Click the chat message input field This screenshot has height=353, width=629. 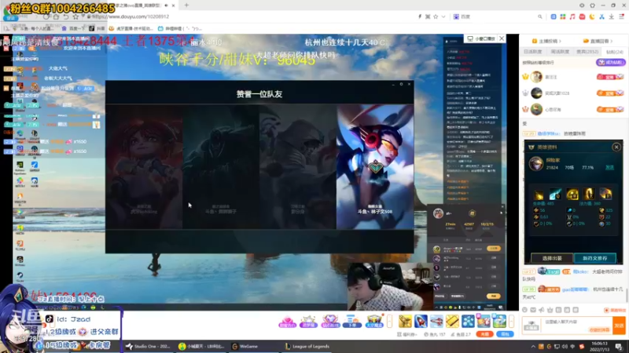pos(576,326)
